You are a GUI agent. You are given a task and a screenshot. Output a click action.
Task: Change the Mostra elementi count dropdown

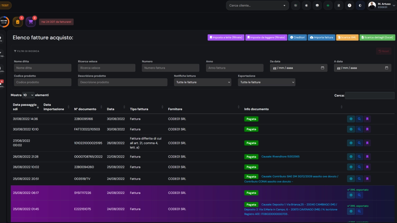(x=28, y=95)
